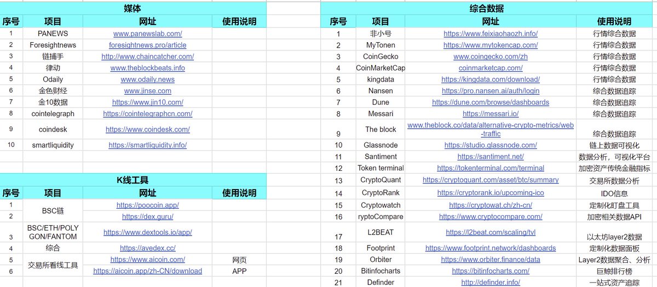
Task: Click the Nansen name cell
Action: tap(381, 91)
